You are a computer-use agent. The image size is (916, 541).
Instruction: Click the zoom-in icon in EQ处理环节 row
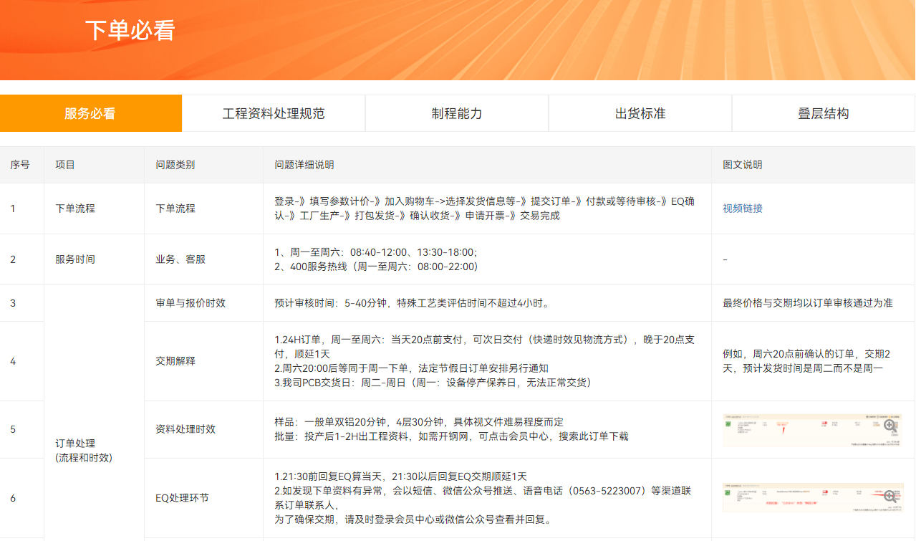[x=890, y=496]
